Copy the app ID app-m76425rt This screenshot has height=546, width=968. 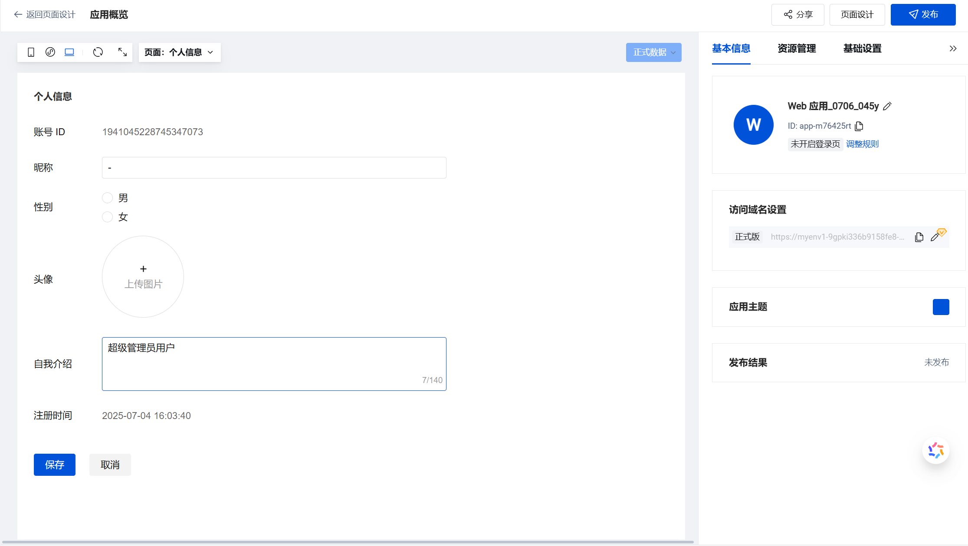tap(859, 126)
